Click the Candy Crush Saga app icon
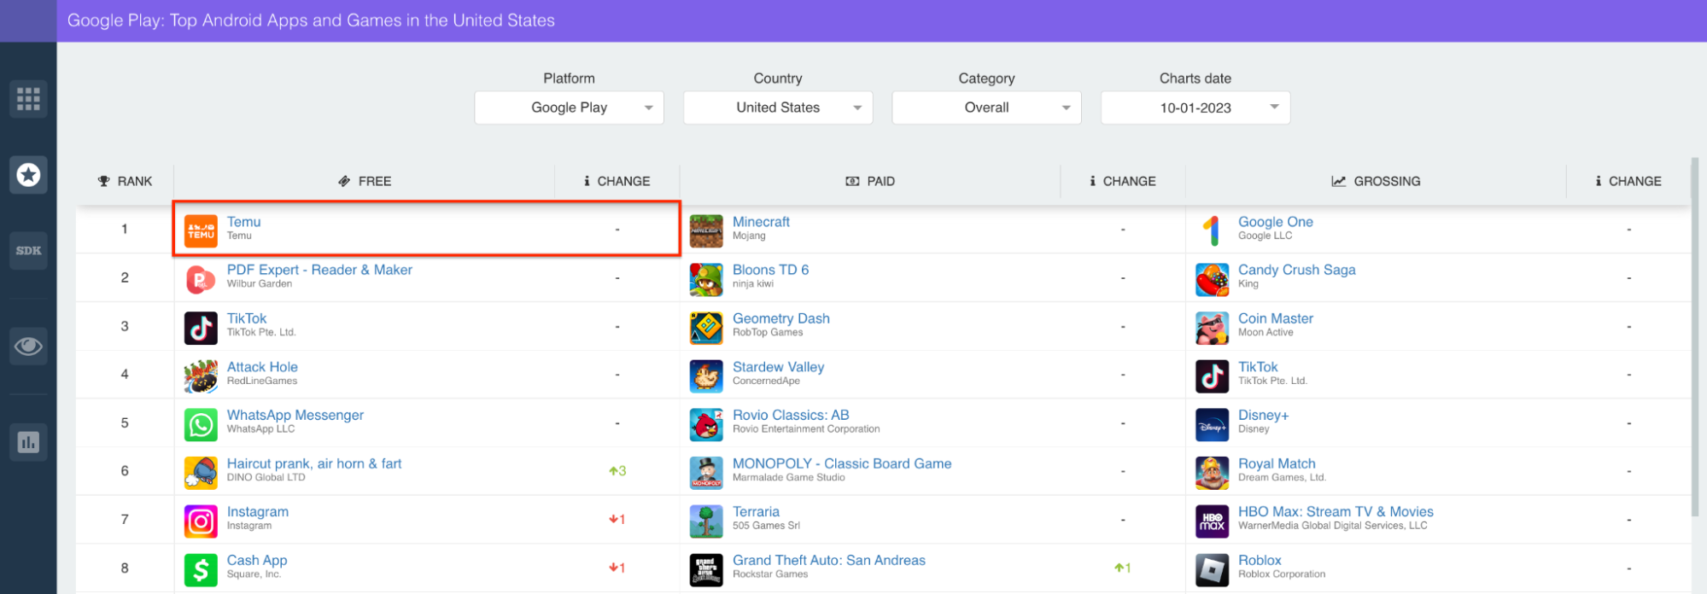 click(x=1212, y=279)
